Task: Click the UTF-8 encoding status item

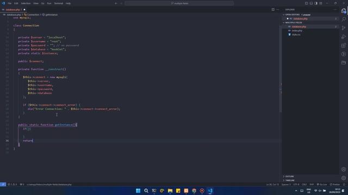Action: pos(296,184)
